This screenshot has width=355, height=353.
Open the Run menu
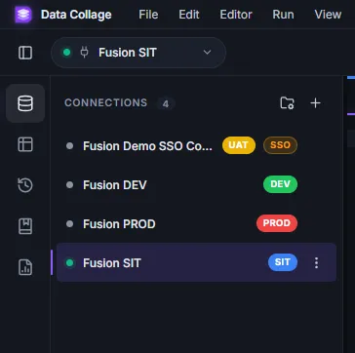283,15
